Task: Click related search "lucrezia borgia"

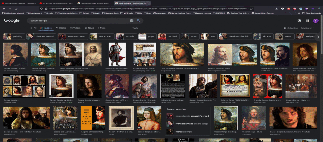Action: [x=184, y=132]
